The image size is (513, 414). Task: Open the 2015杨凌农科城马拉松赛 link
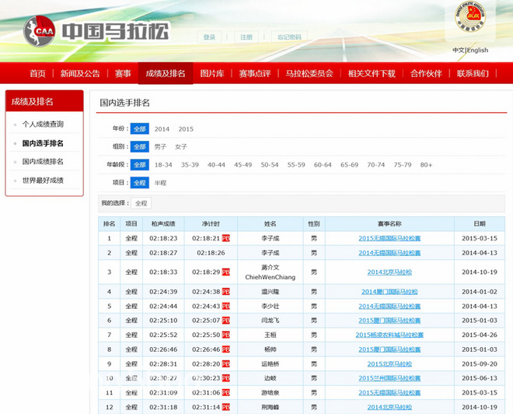(x=389, y=335)
